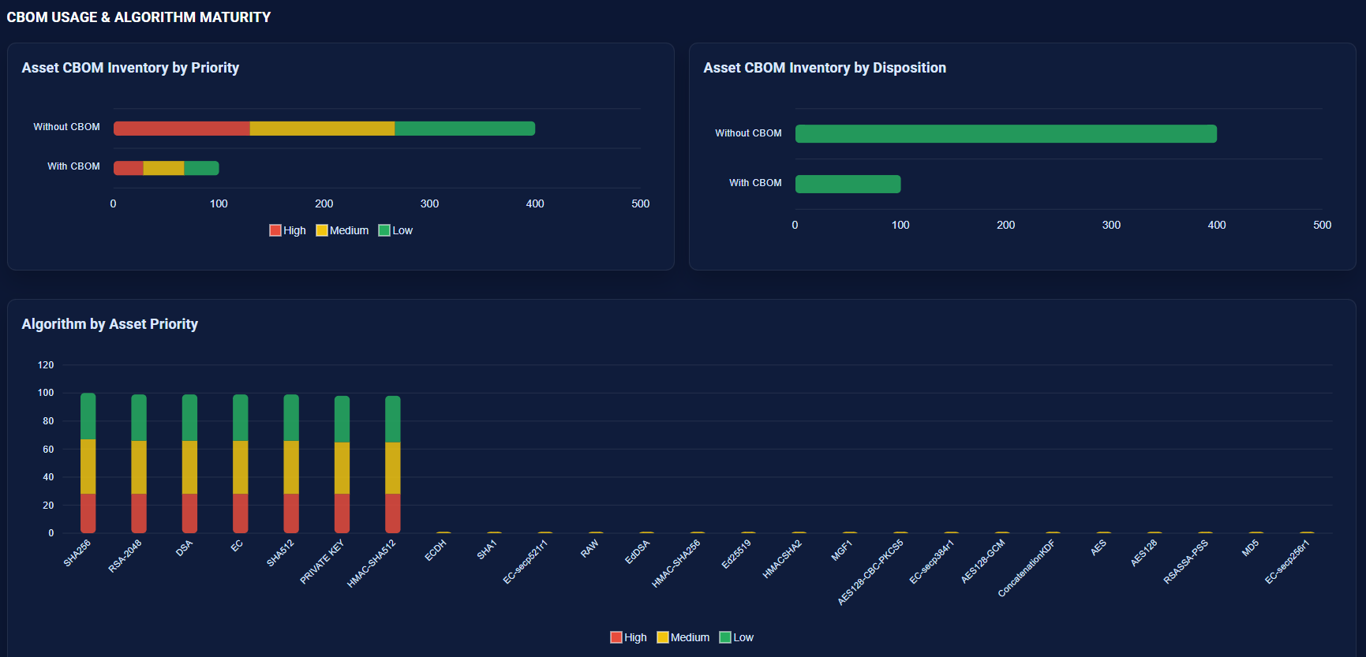1366x657 pixels.
Task: Click green Low segment of With CBOM priority bar
Action: 201,168
